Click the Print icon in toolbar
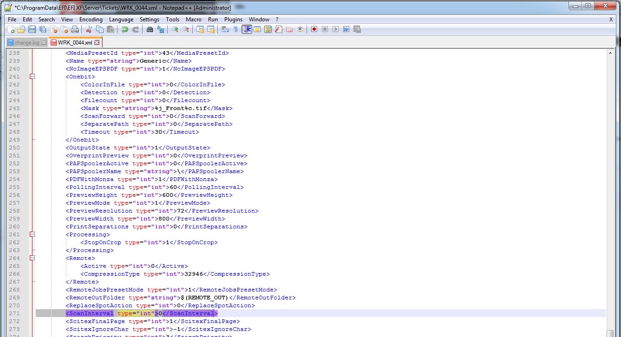Image resolution: width=621 pixels, height=337 pixels. tap(75, 29)
